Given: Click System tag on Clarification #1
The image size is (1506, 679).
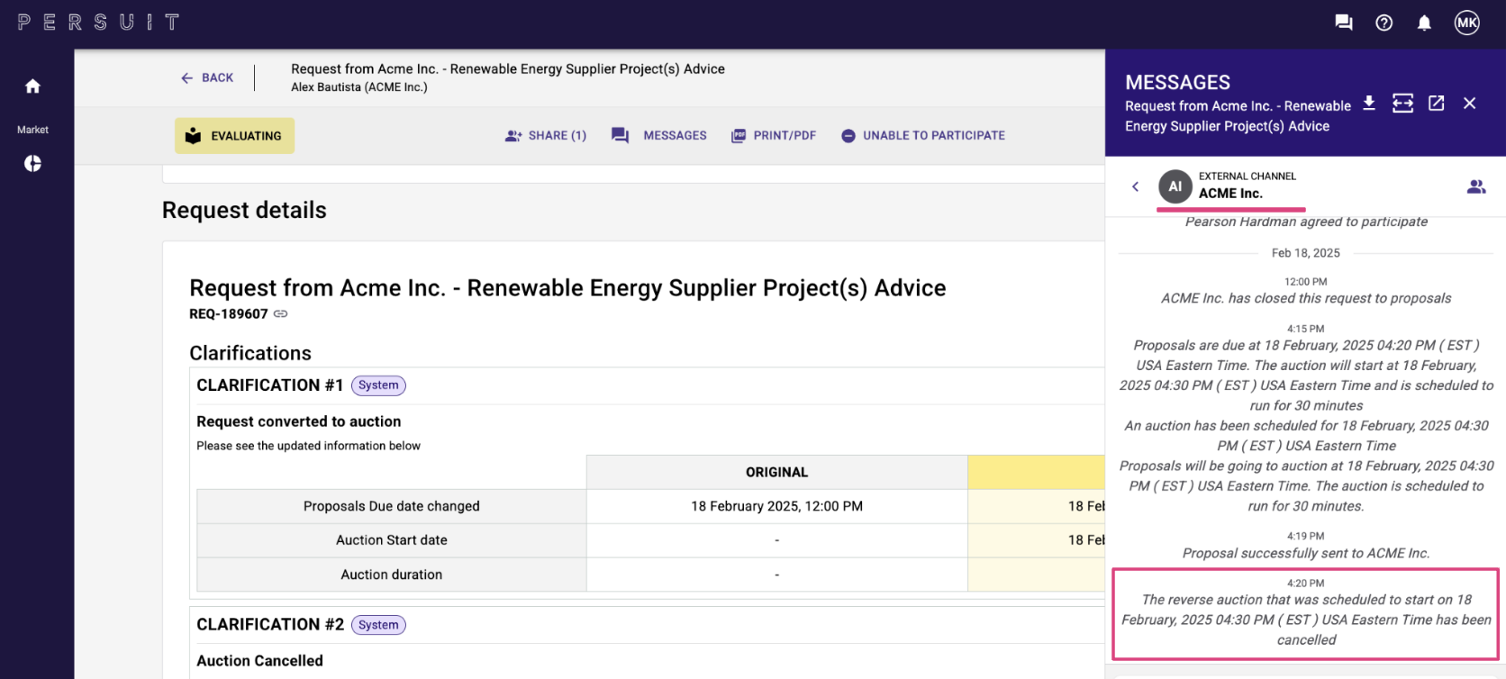Looking at the screenshot, I should (x=378, y=385).
